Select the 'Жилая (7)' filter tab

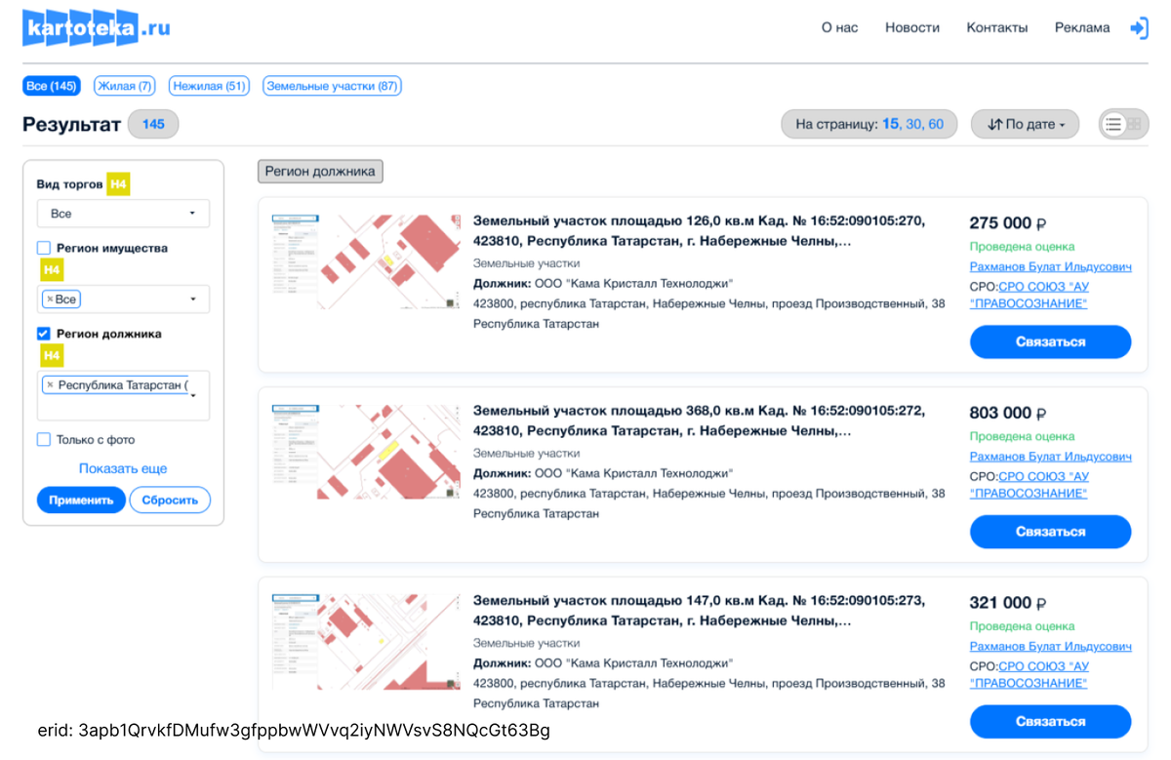pos(125,86)
